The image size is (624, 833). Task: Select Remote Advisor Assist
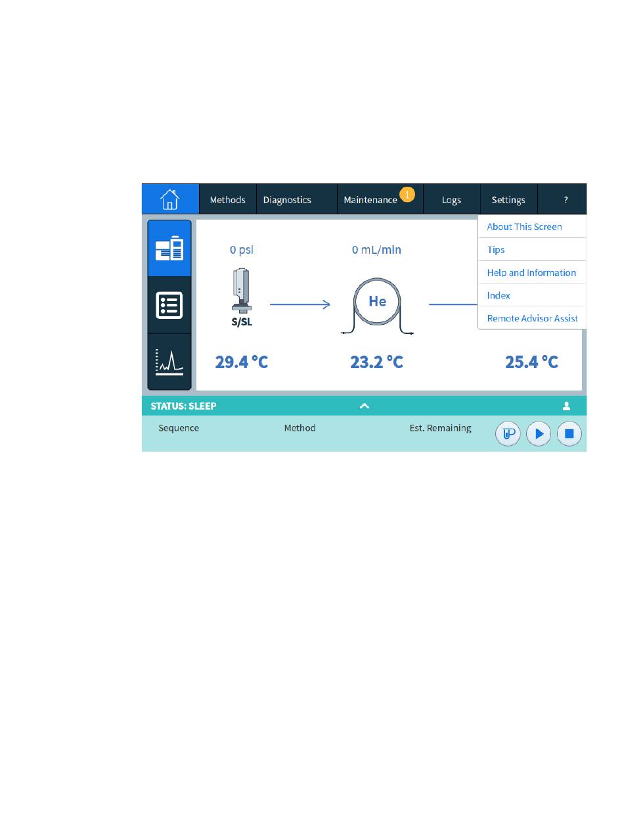pyautogui.click(x=532, y=318)
